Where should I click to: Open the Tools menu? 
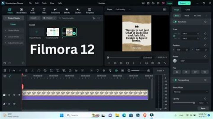coord(44,3)
